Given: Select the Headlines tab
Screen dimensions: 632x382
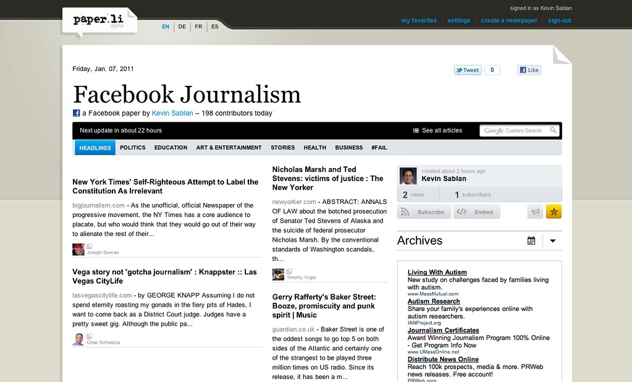Looking at the screenshot, I should coord(95,148).
